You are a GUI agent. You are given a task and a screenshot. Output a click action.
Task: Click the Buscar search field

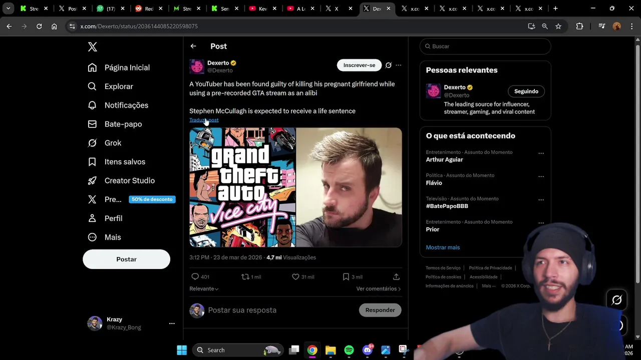485,46
